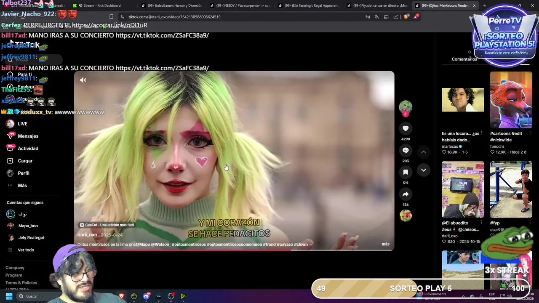539x303 pixels.
Task: Open the translate icon in the address bar
Action: 377,17
